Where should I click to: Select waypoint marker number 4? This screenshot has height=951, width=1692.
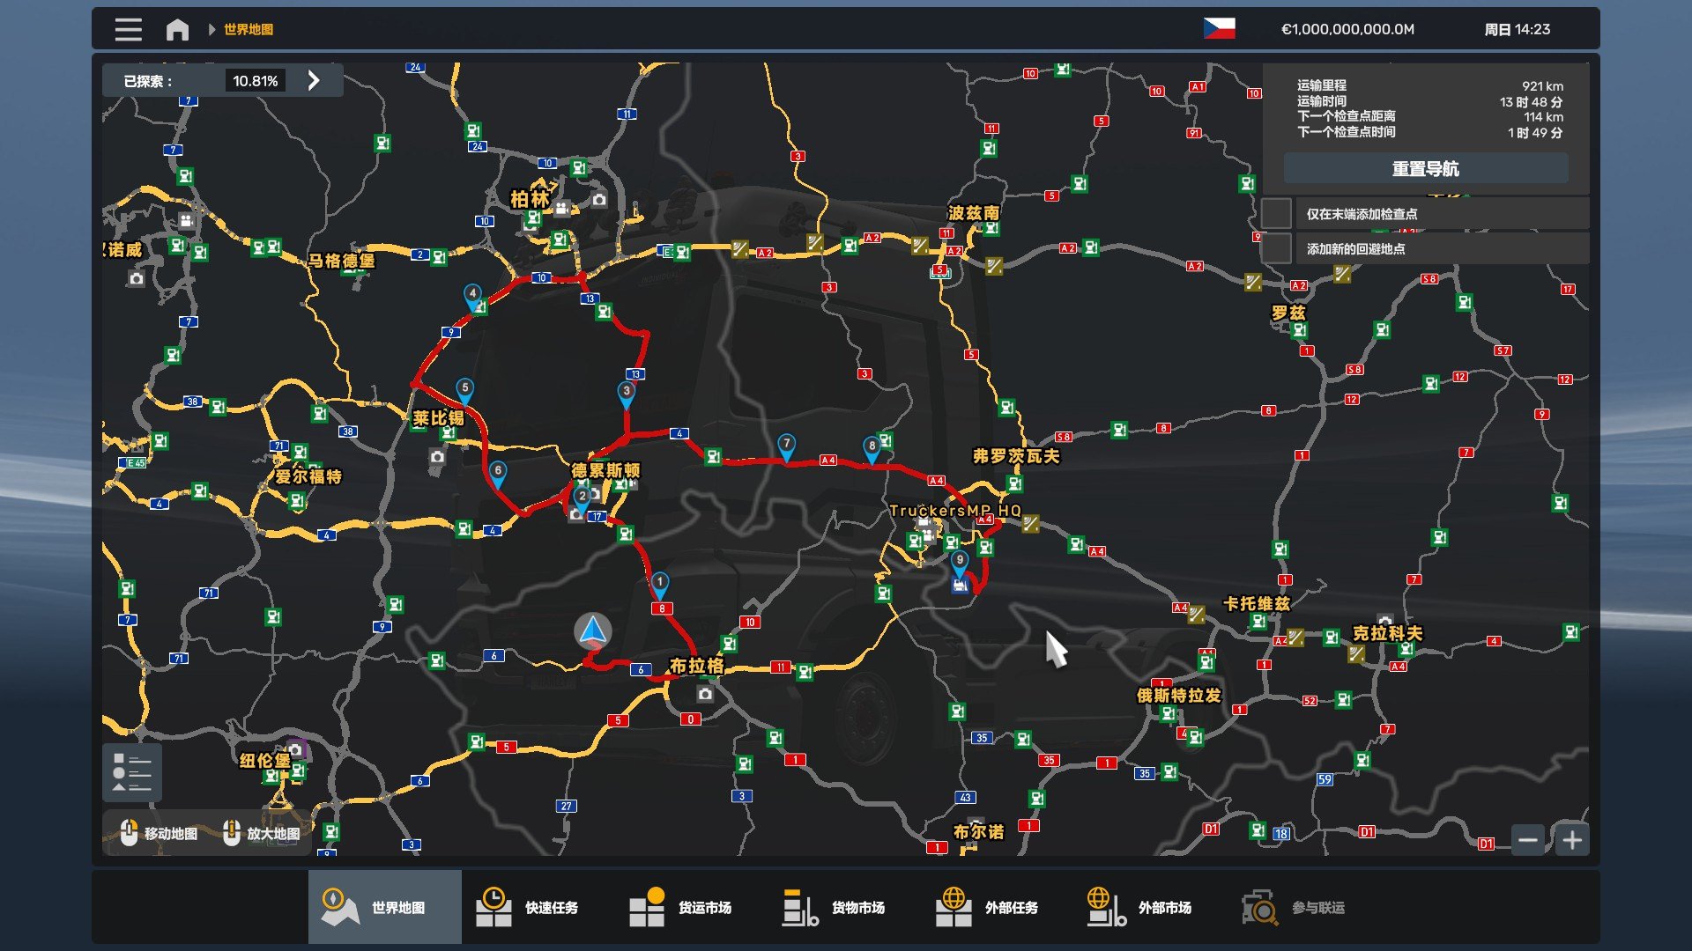[472, 296]
